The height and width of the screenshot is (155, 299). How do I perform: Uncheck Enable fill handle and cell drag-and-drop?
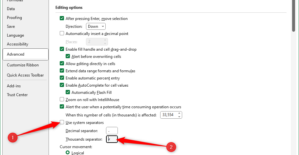pyautogui.click(x=62, y=49)
